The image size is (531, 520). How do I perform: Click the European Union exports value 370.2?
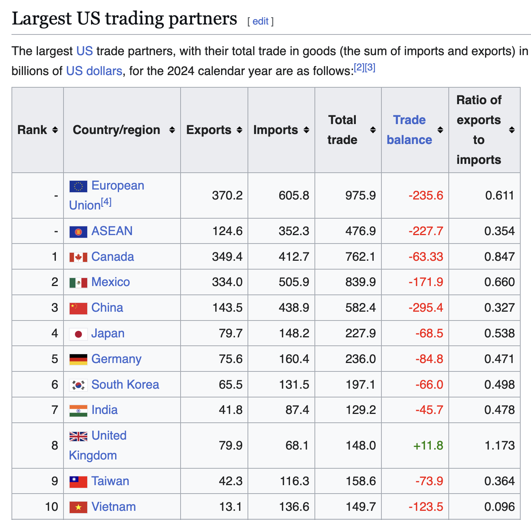pyautogui.click(x=227, y=195)
